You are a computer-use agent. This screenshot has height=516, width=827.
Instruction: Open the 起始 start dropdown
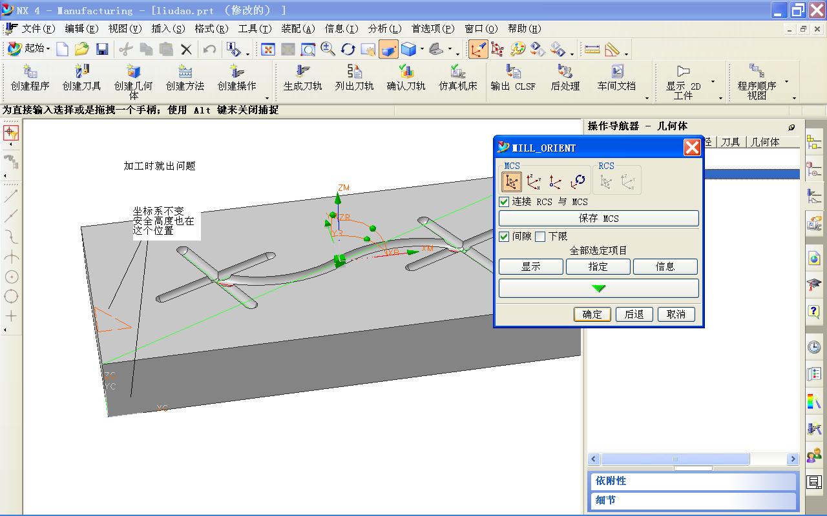[x=29, y=49]
